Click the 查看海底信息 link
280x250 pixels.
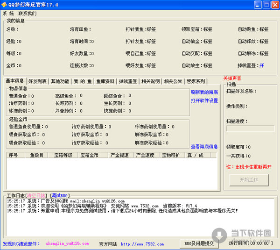(x=204, y=147)
